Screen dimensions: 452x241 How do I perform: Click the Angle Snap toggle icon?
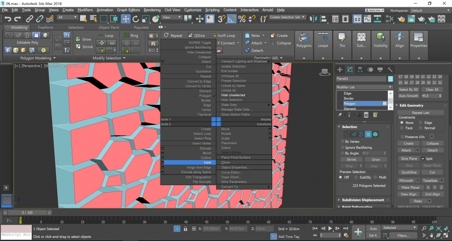[231, 18]
